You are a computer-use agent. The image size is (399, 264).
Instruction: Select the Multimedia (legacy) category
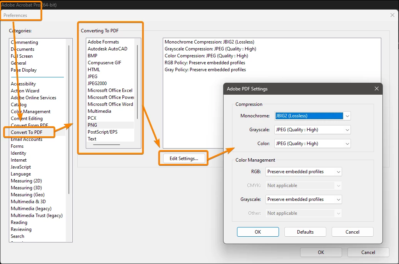[x=31, y=209]
